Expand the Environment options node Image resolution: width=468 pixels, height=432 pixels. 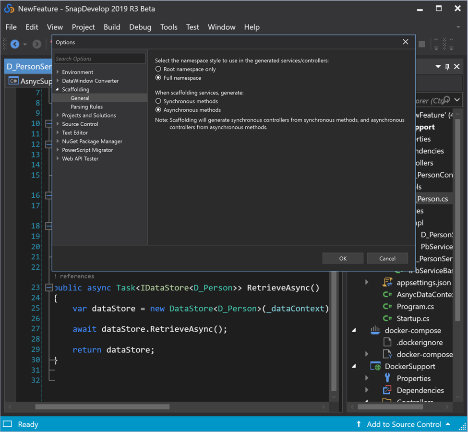coord(58,72)
